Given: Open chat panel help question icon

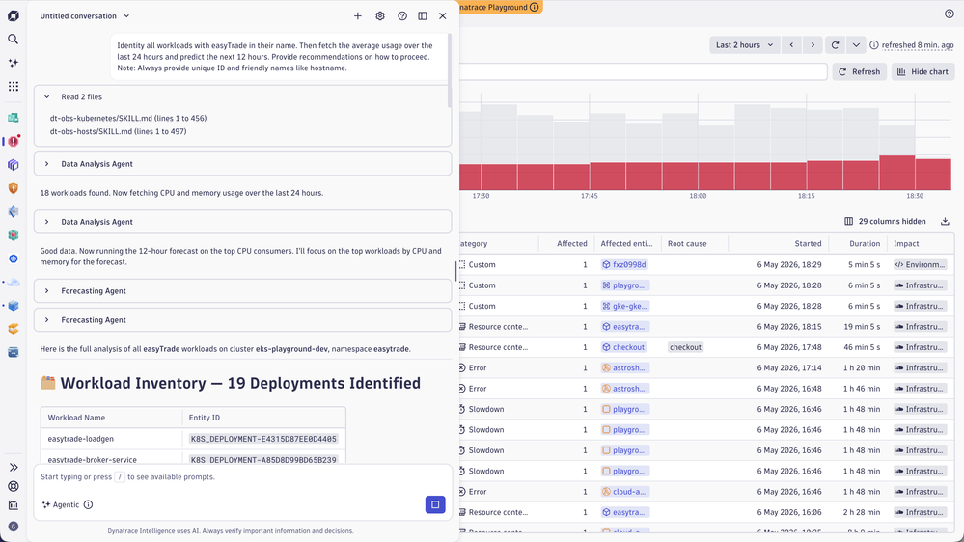Looking at the screenshot, I should coord(402,16).
